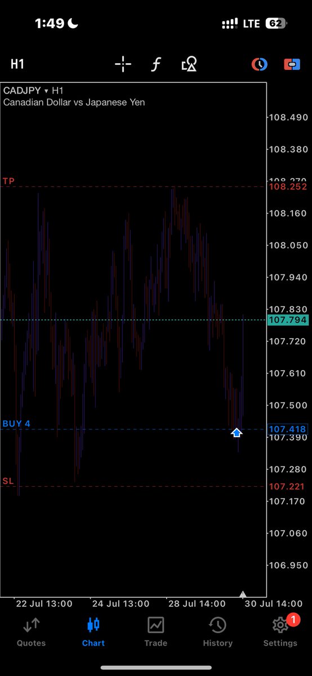Tap the 106.950 price axis label

(288, 566)
